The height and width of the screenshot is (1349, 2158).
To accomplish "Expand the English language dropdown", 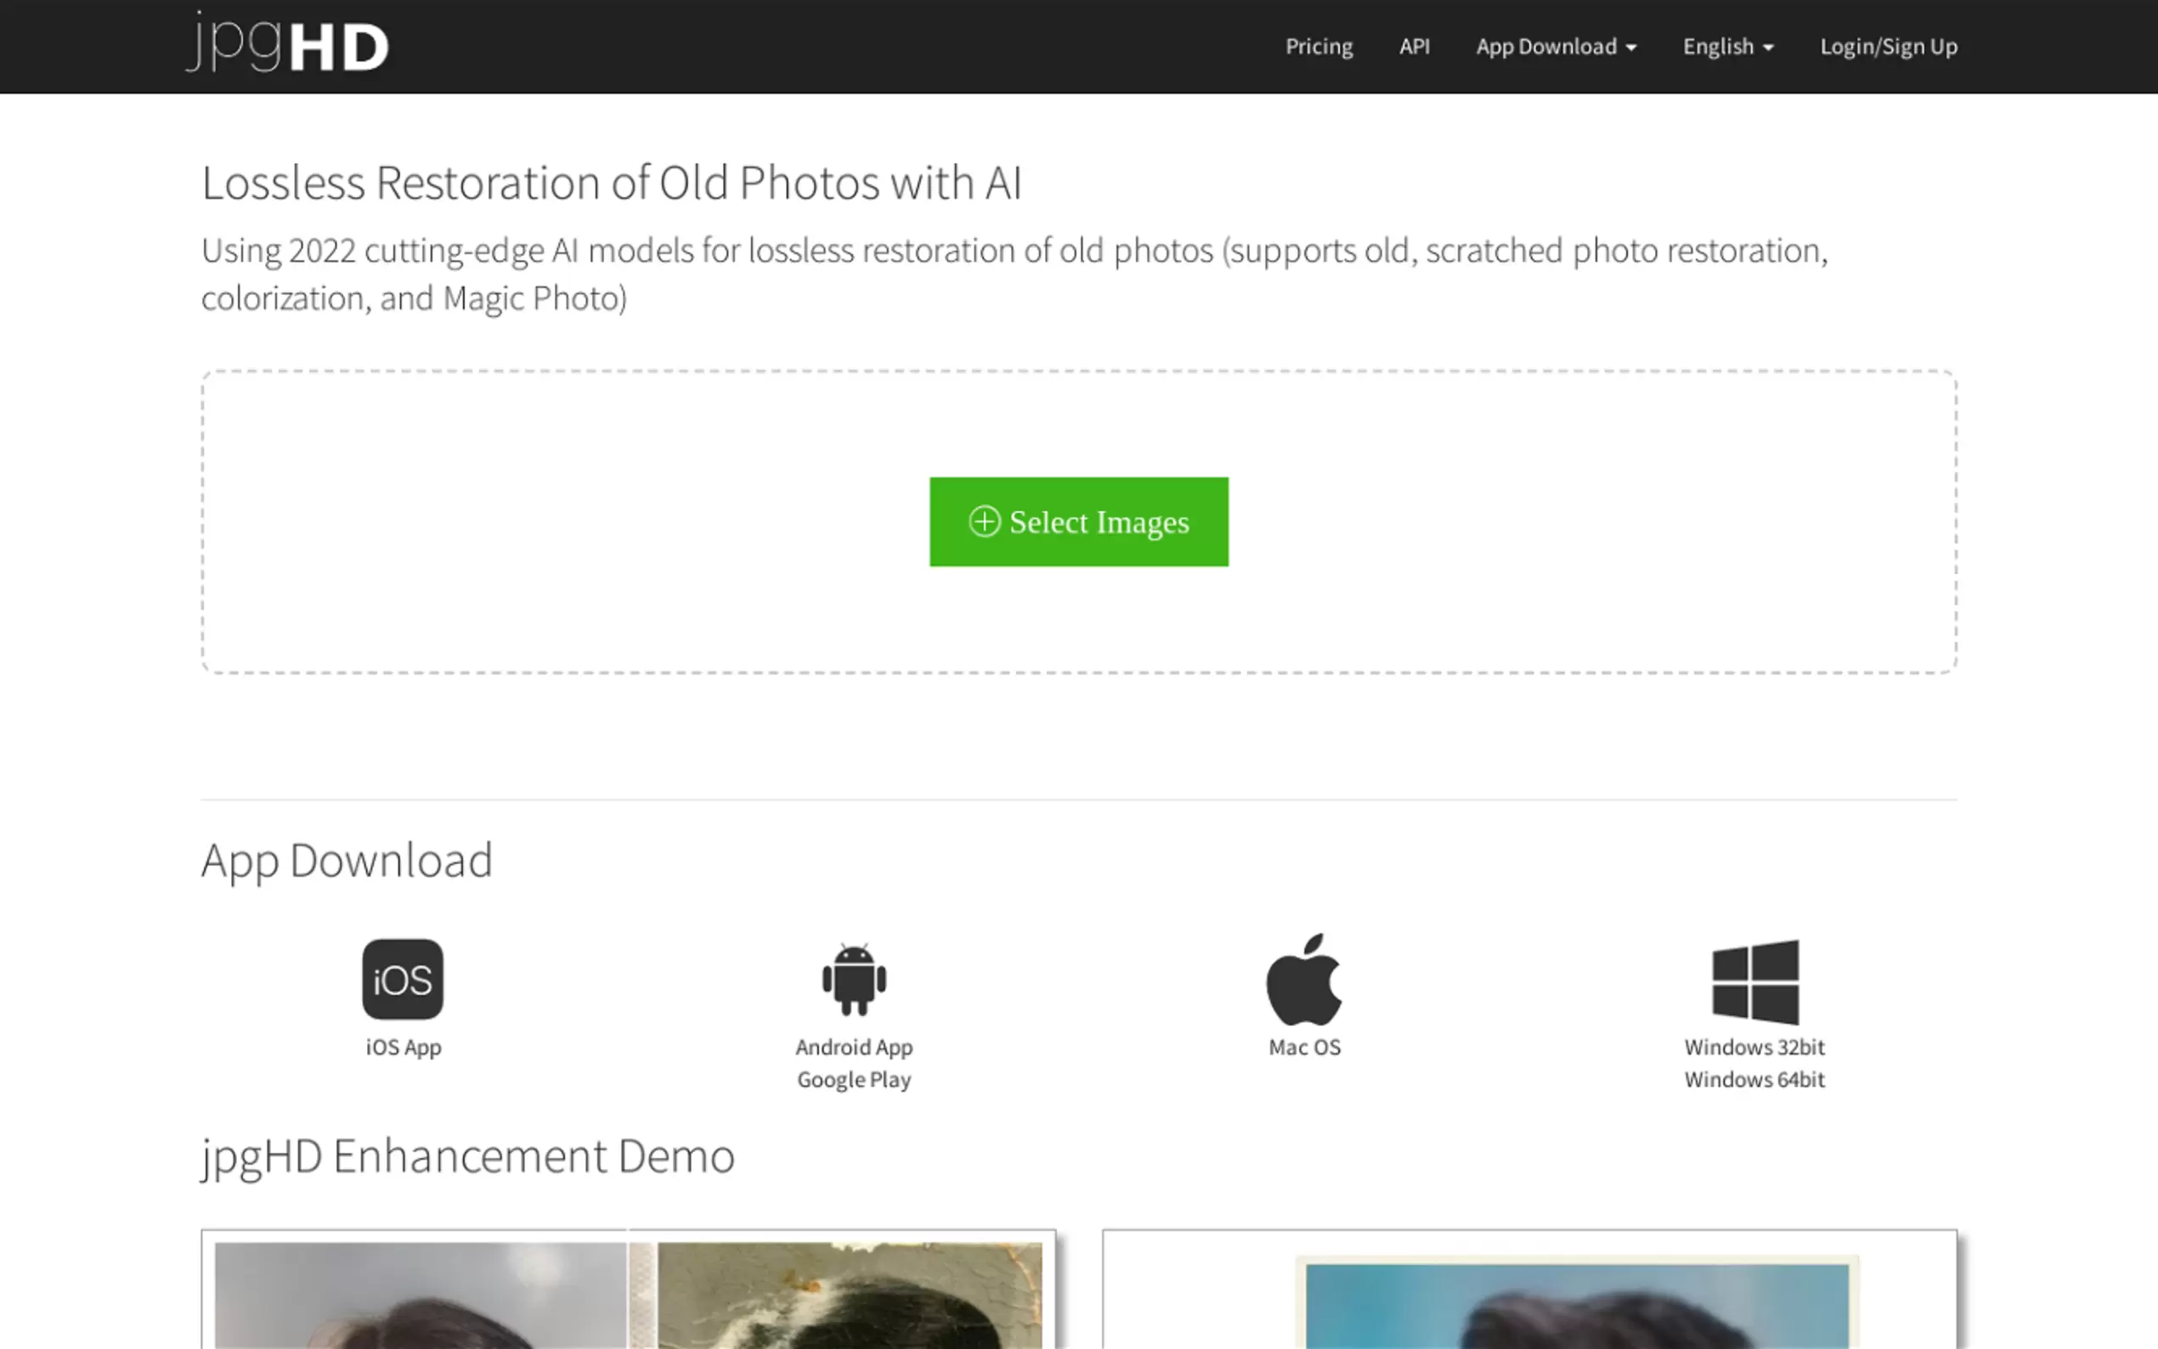I will click(1727, 47).
